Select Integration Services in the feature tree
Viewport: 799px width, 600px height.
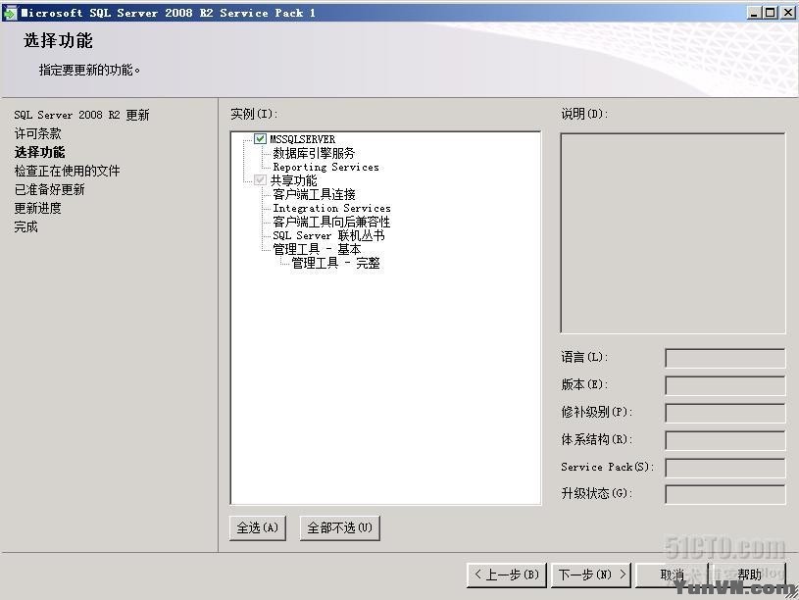(331, 208)
